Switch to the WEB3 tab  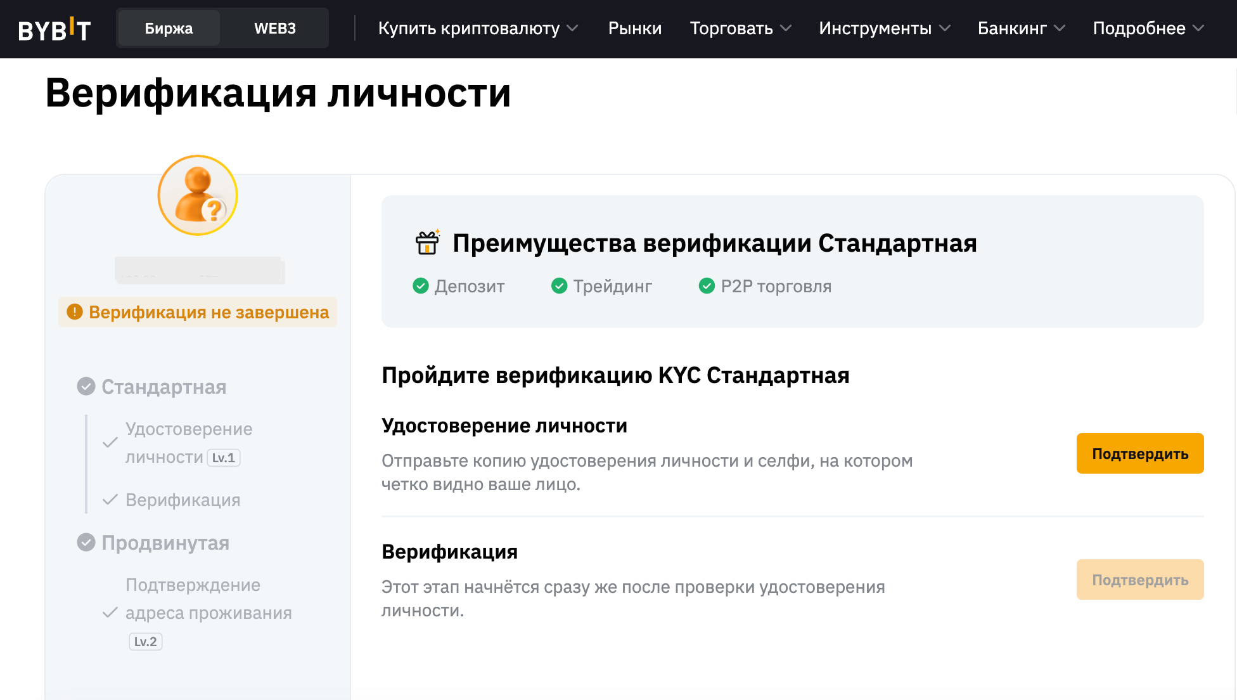274,29
